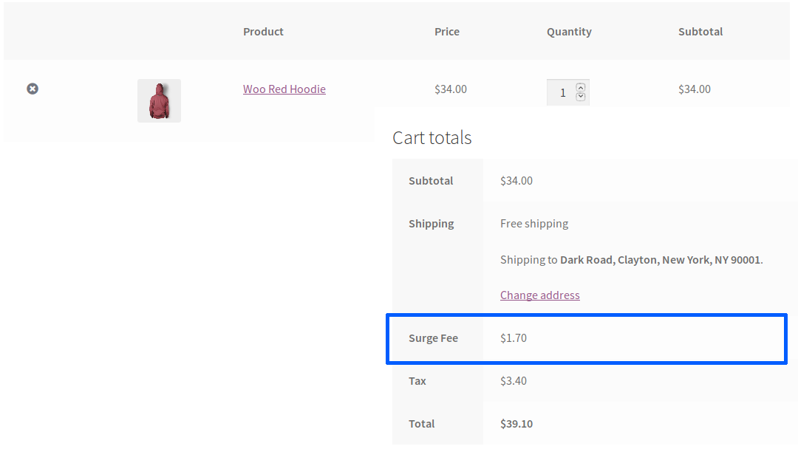Click the $39.10 total amount
The image size is (798, 449).
516,424
